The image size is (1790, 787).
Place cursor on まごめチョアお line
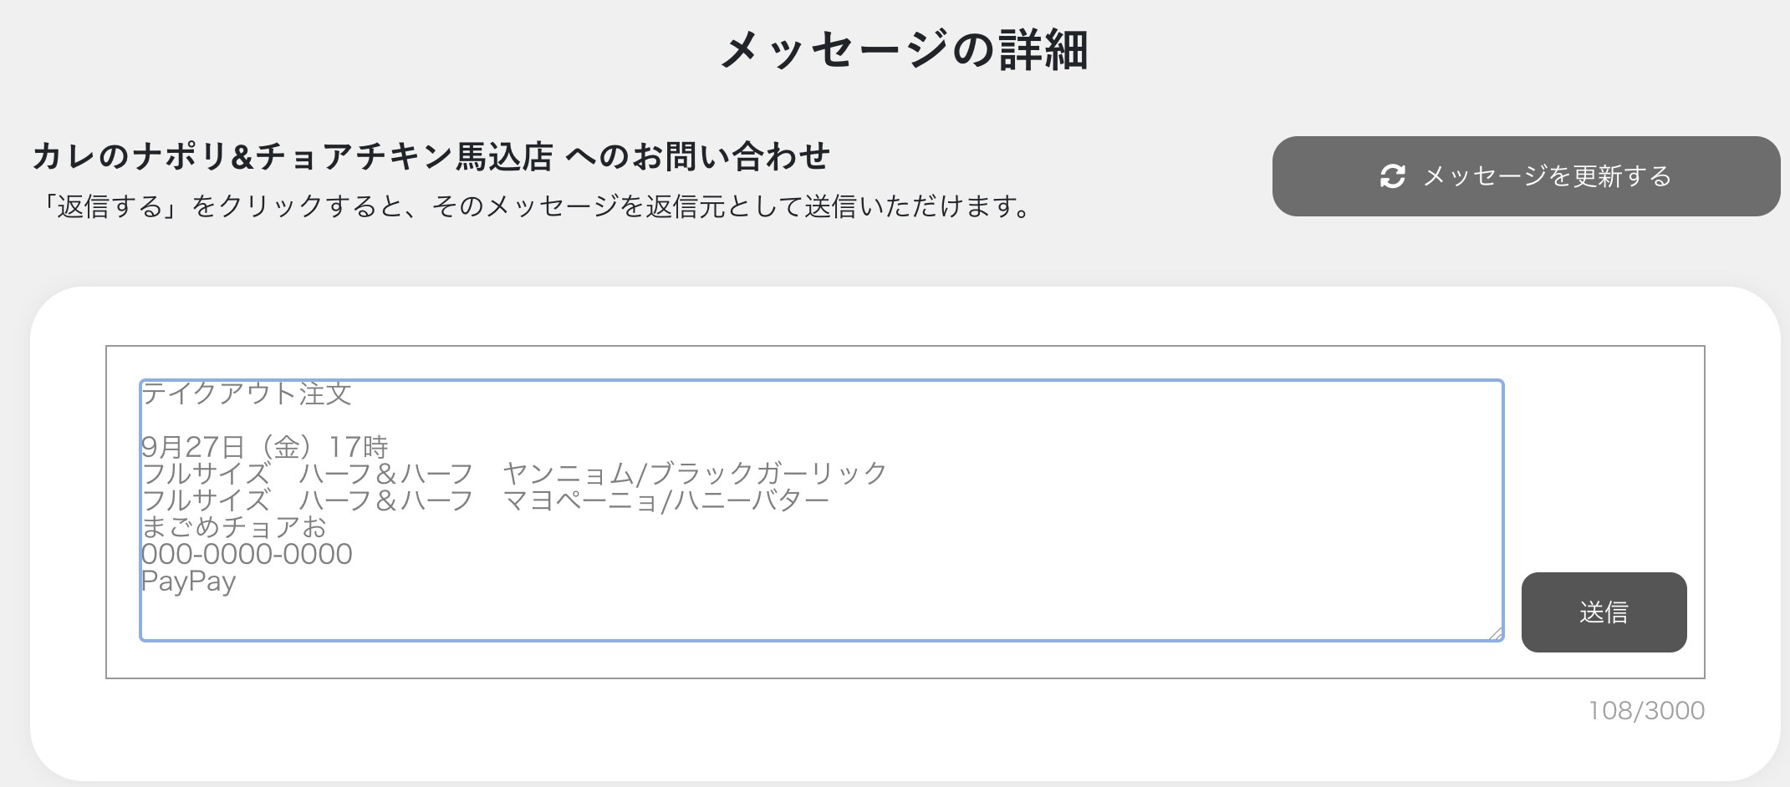pos(233,527)
